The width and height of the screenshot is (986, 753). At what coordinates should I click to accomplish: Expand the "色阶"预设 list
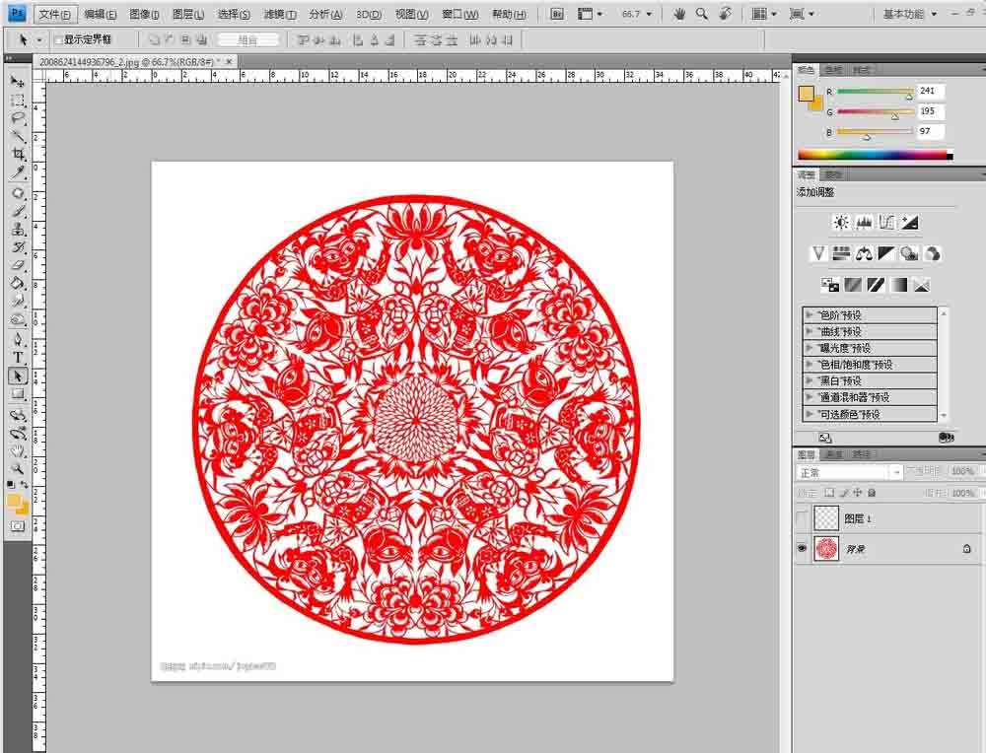(810, 315)
